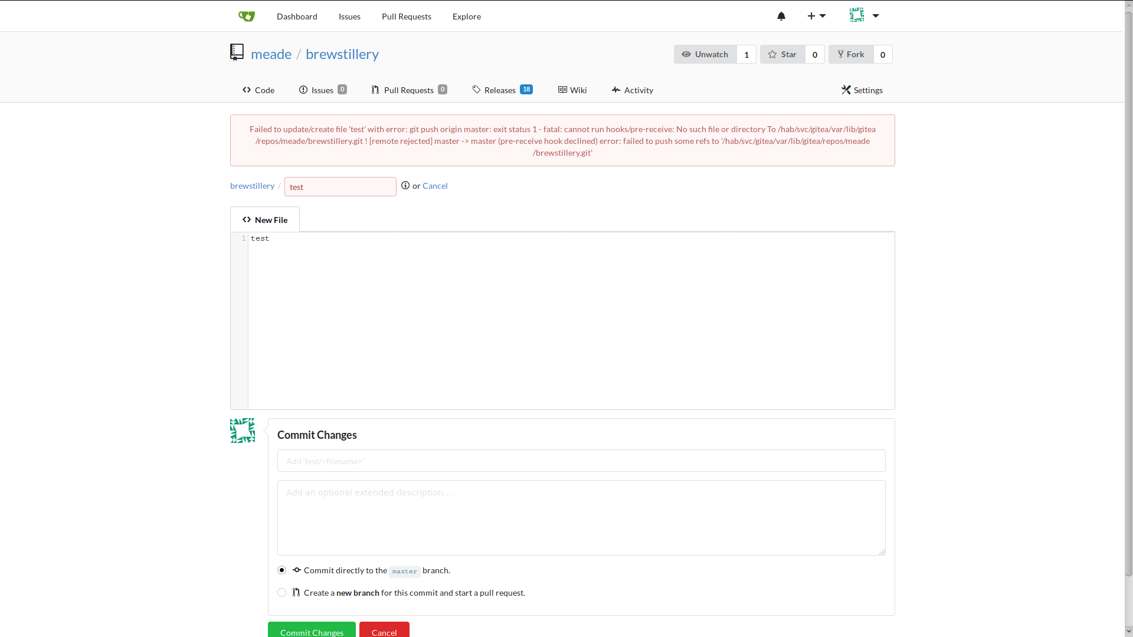The width and height of the screenshot is (1133, 637).
Task: Click the user avatar beside Commit Changes
Action: coord(243,431)
